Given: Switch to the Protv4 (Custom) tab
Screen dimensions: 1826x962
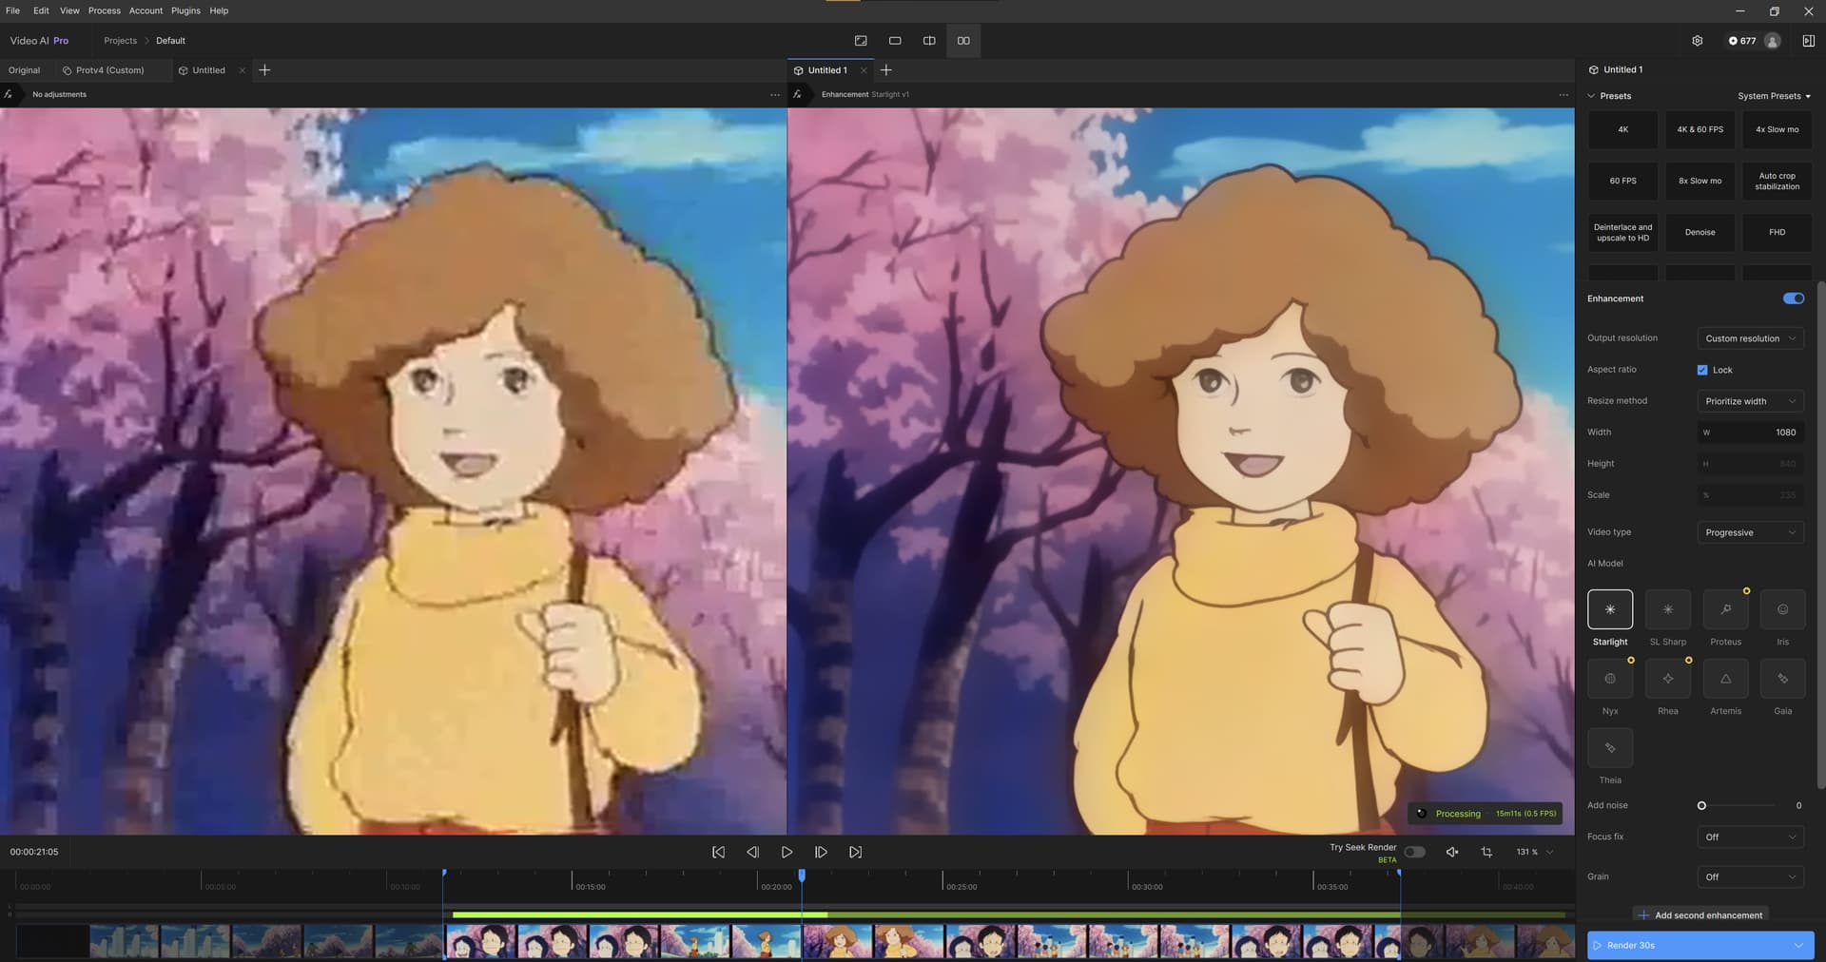Looking at the screenshot, I should 109,70.
